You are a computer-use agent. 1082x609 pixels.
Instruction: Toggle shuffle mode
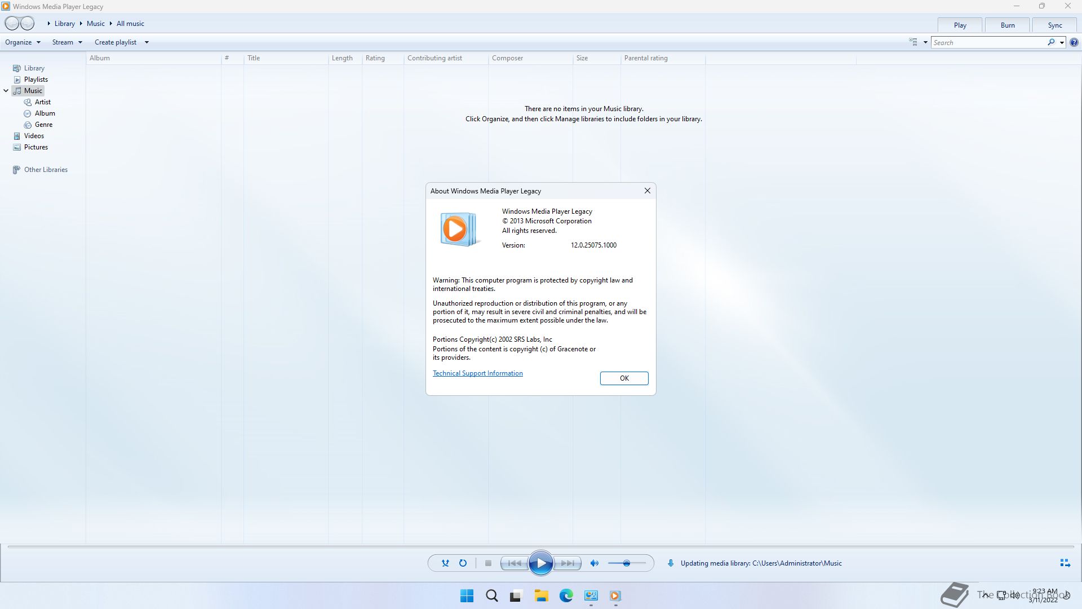445,563
